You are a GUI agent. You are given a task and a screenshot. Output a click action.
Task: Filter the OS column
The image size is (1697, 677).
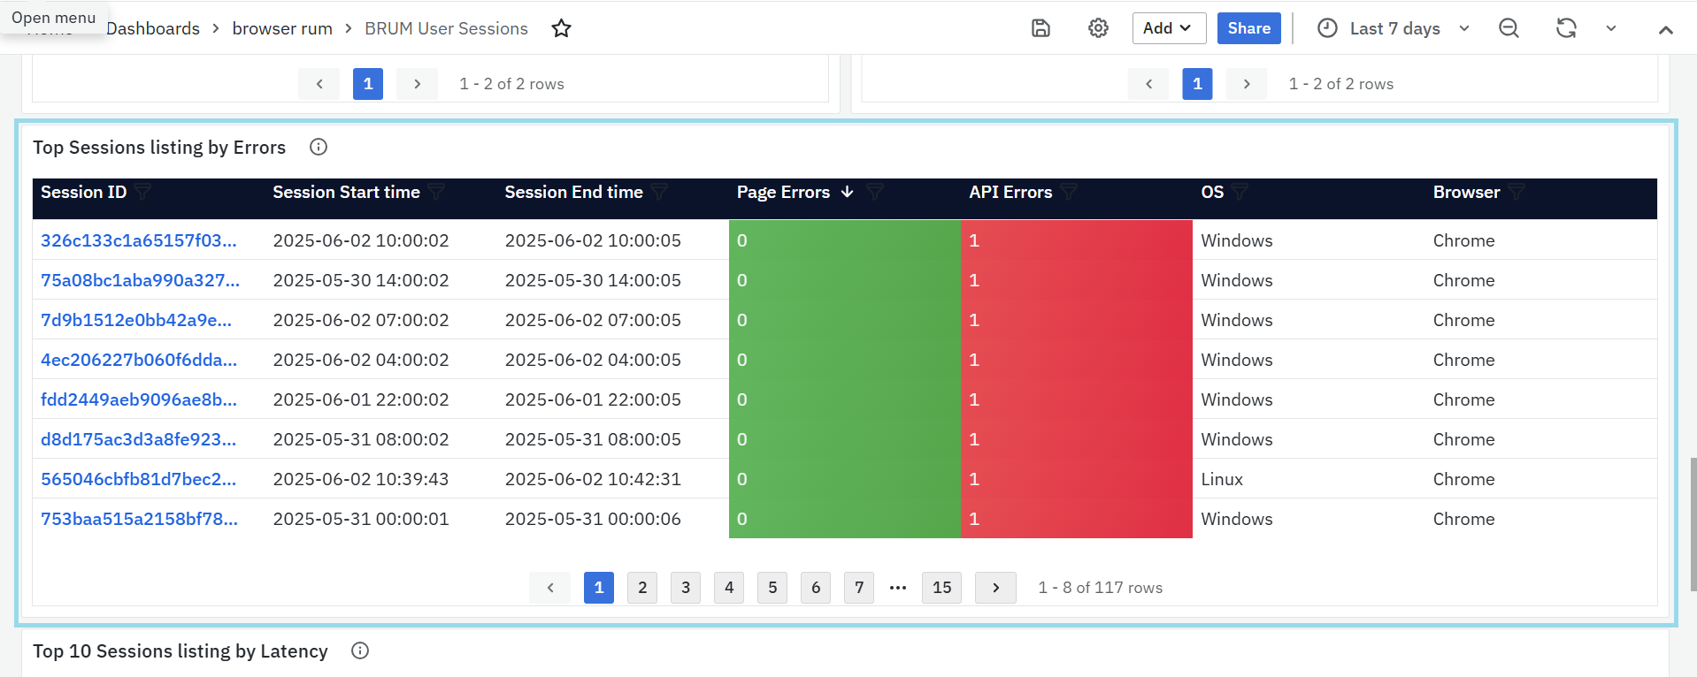click(x=1240, y=193)
